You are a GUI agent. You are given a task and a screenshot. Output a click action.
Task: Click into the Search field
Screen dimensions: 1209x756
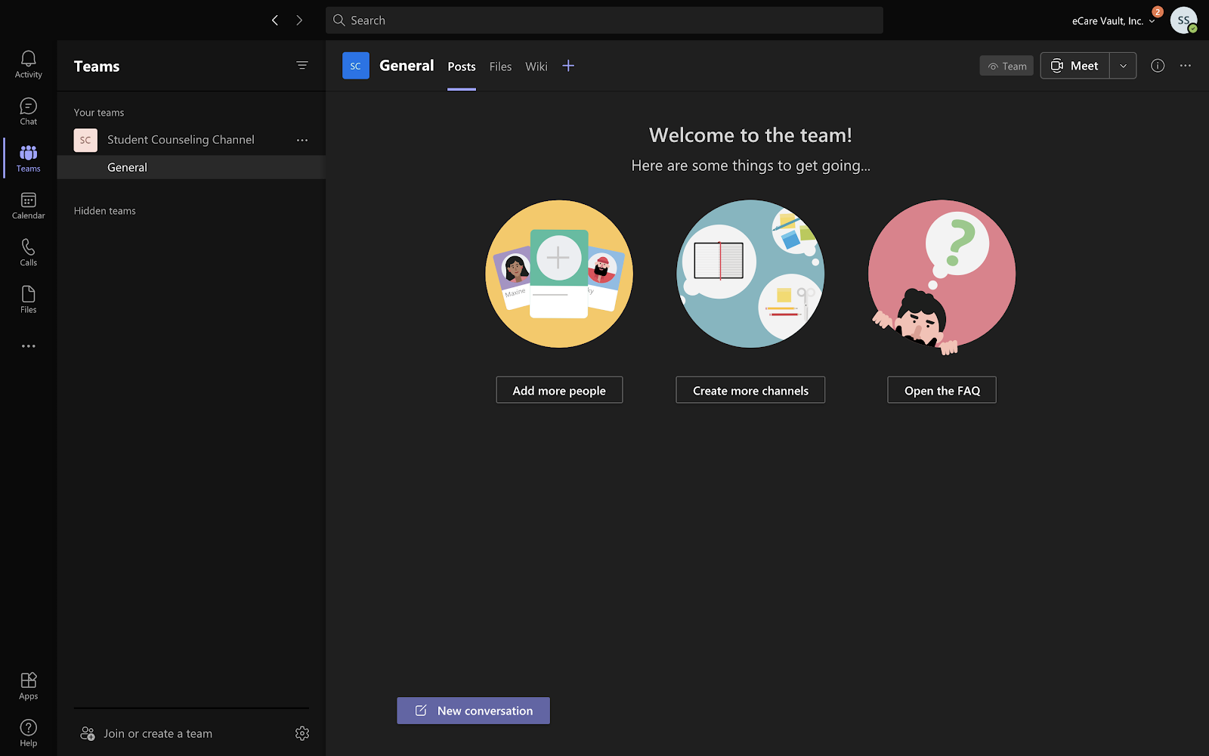click(604, 20)
